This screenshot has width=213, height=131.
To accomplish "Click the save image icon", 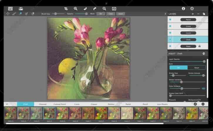I will (21, 9).
